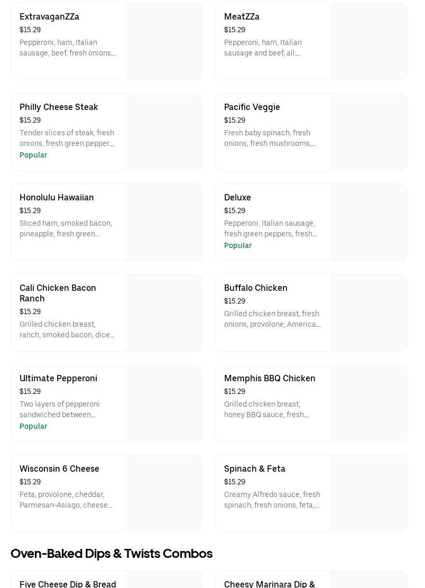The height and width of the screenshot is (588, 425).
Task: Open Five Cheese Dip & Bread combo
Action: [68, 584]
